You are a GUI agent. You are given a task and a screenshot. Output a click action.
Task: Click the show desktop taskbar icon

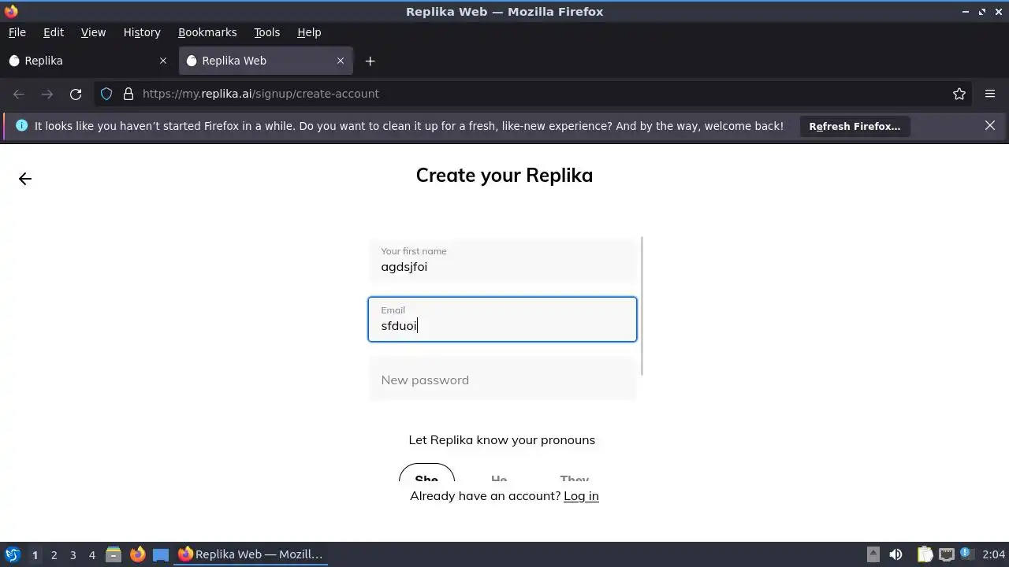161,554
